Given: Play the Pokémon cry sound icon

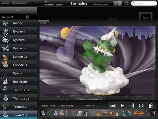Looking at the screenshot, I should pyautogui.click(x=132, y=106).
